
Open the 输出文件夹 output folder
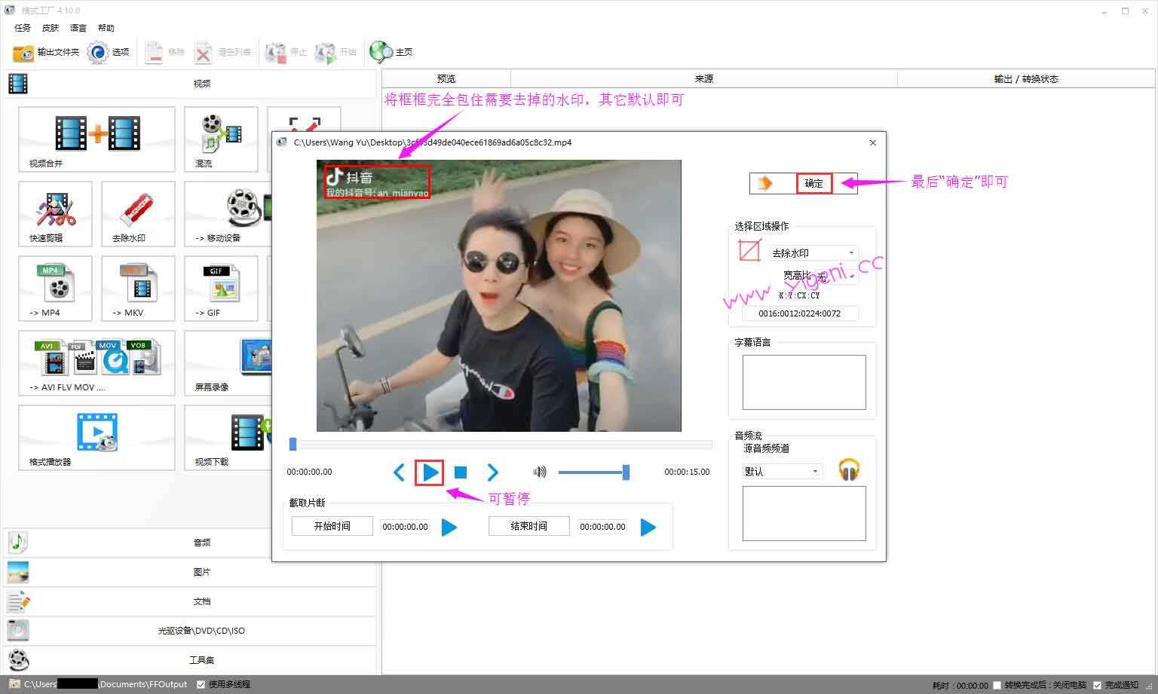(45, 52)
